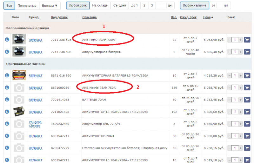Click info icon for АКБ Motrio 75Ah row
Viewport: 254px width, 163px height.
tap(7, 88)
